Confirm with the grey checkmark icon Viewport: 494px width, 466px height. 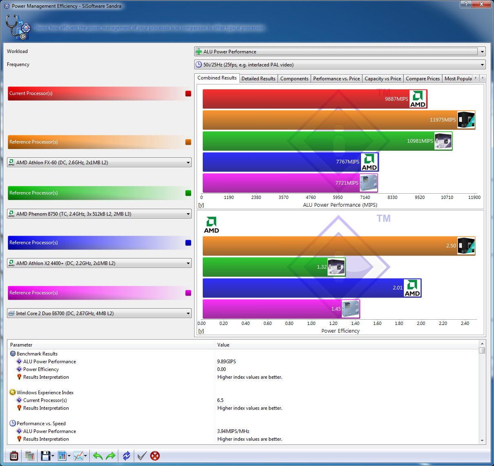pos(142,455)
